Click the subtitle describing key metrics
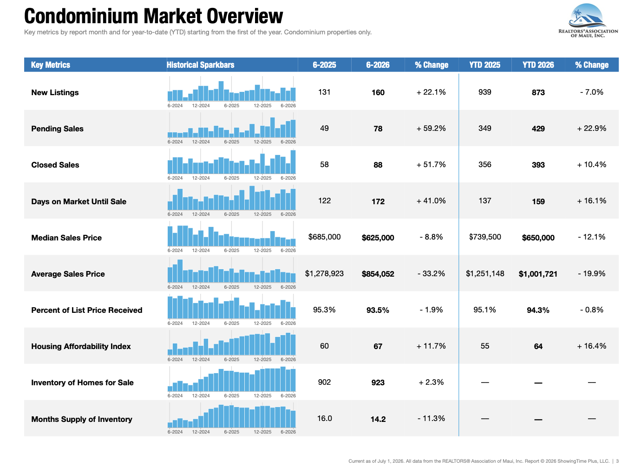The image size is (641, 466). tap(198, 32)
